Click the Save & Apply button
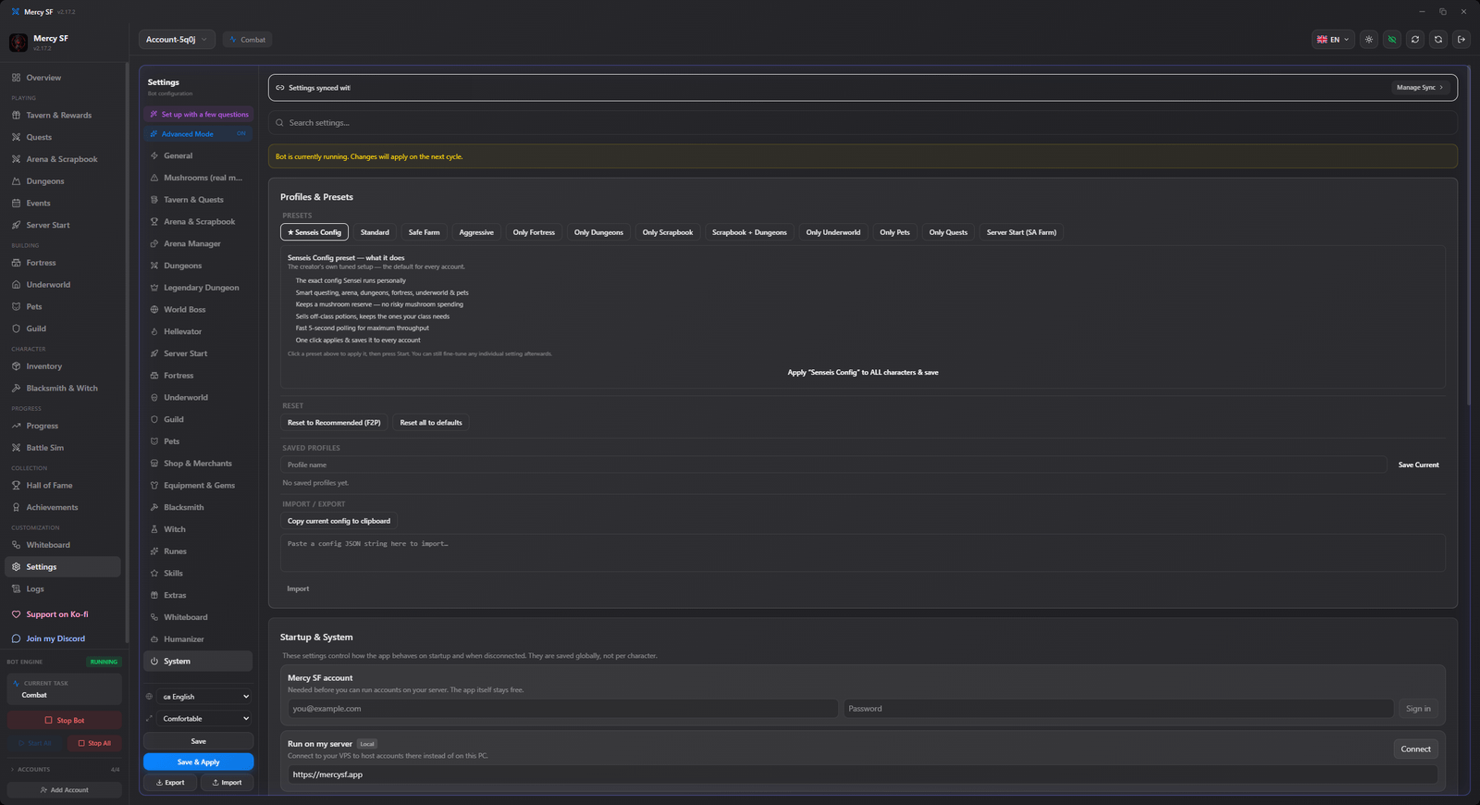The height and width of the screenshot is (805, 1480). point(198,762)
